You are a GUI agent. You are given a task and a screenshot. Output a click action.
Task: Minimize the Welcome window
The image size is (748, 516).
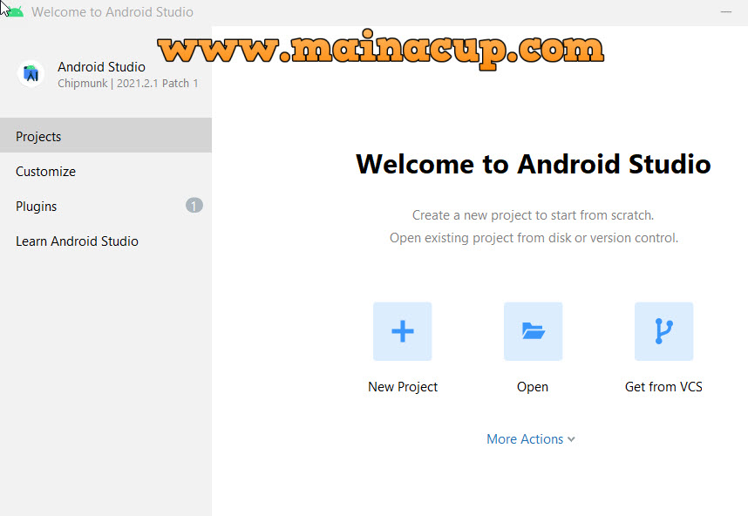[x=725, y=11]
